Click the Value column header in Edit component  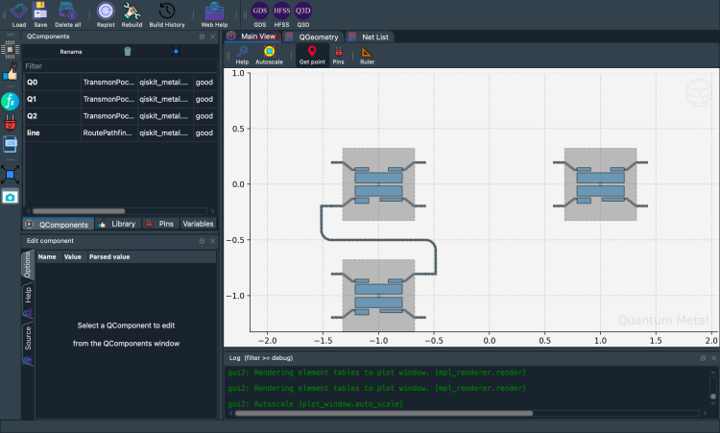73,256
